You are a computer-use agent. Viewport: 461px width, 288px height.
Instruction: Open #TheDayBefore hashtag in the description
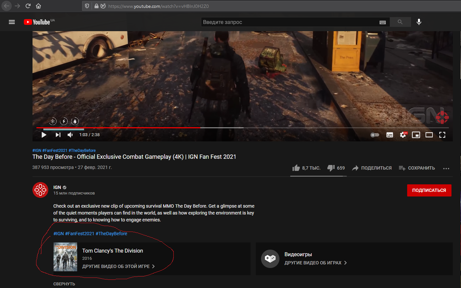pos(111,234)
